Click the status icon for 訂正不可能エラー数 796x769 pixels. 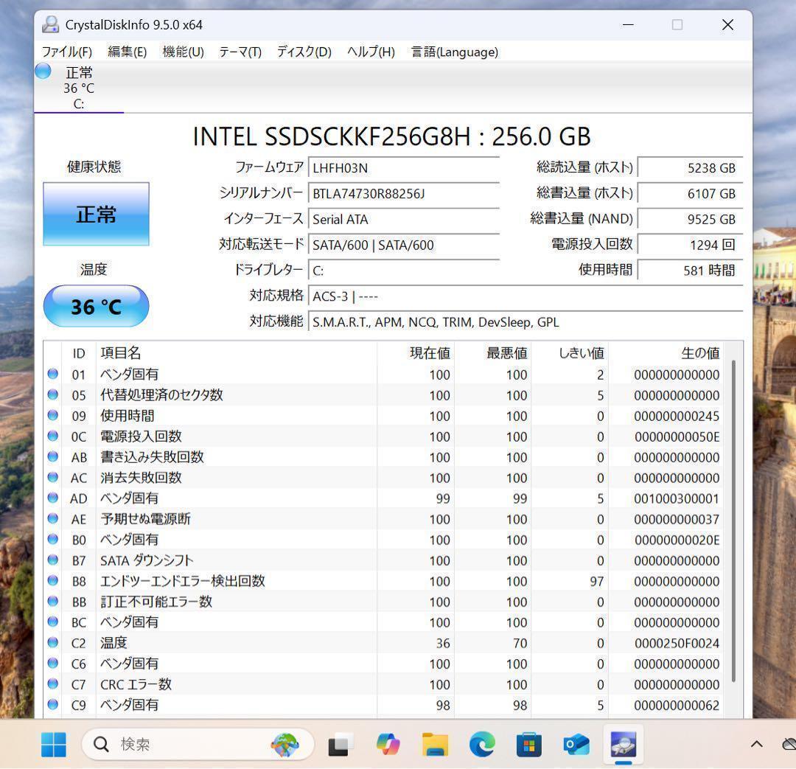[x=53, y=602]
